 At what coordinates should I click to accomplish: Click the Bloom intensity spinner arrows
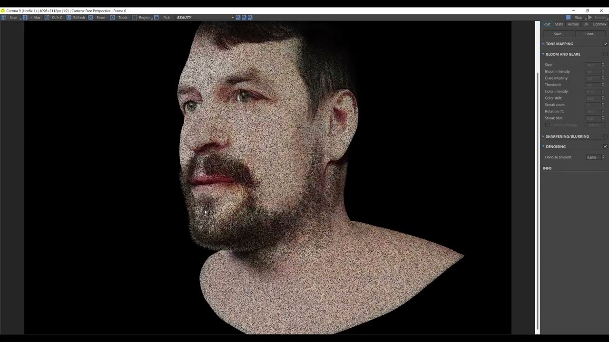(x=603, y=72)
